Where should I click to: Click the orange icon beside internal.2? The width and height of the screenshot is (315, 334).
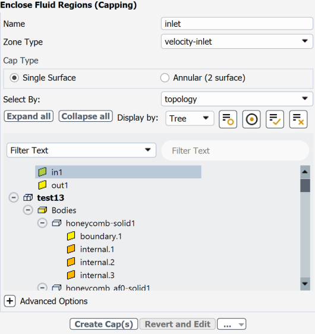click(71, 261)
